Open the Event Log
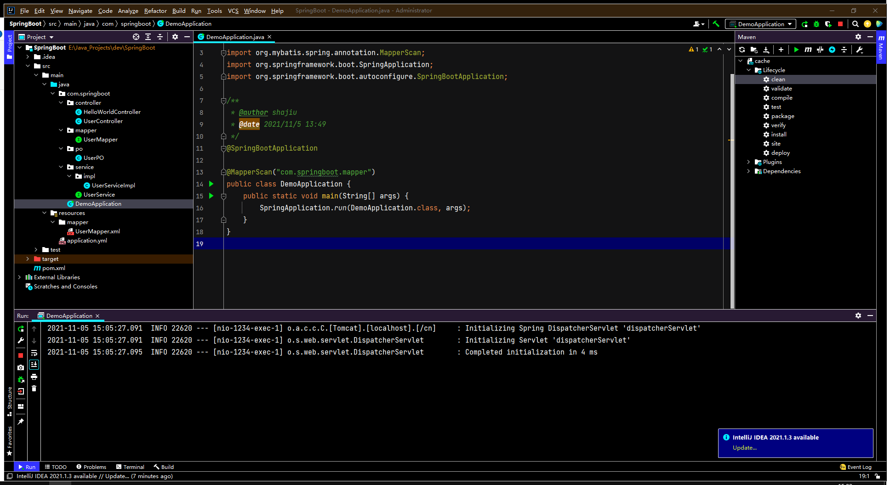Image resolution: width=890 pixels, height=485 pixels. coord(856,467)
